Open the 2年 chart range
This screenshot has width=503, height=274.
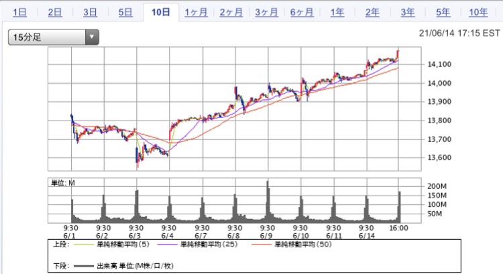click(x=372, y=13)
